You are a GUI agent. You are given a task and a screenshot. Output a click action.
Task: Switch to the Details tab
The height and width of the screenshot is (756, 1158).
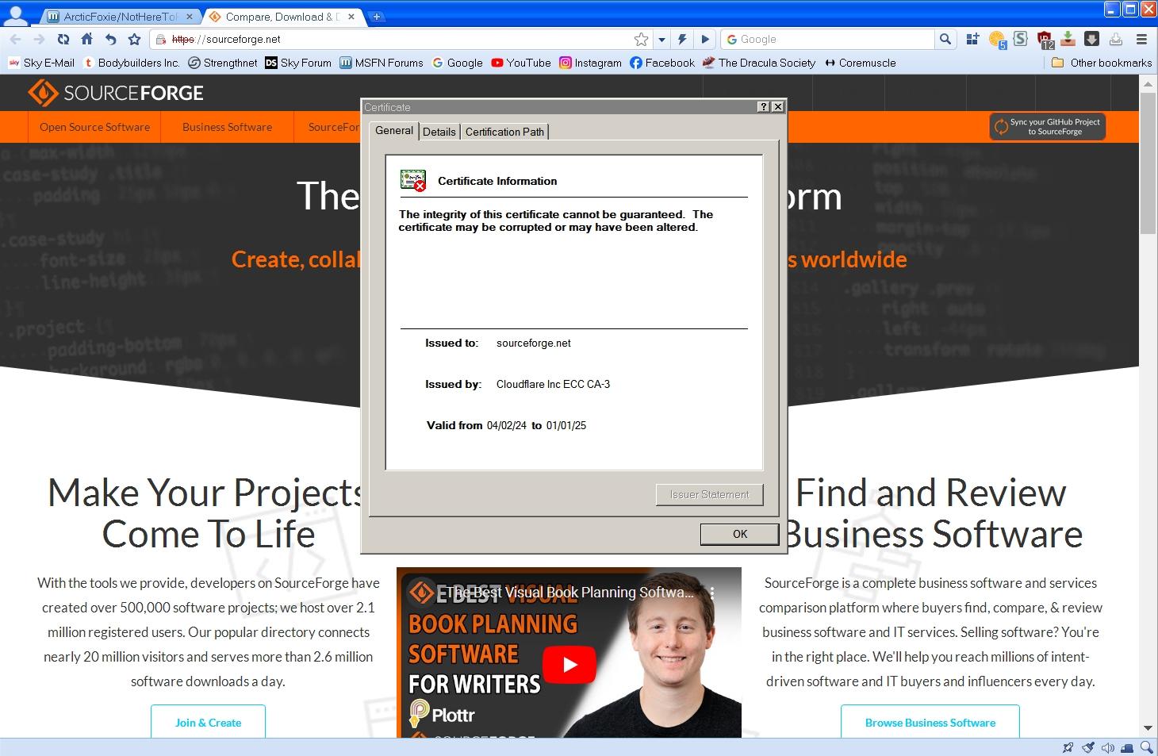(439, 132)
